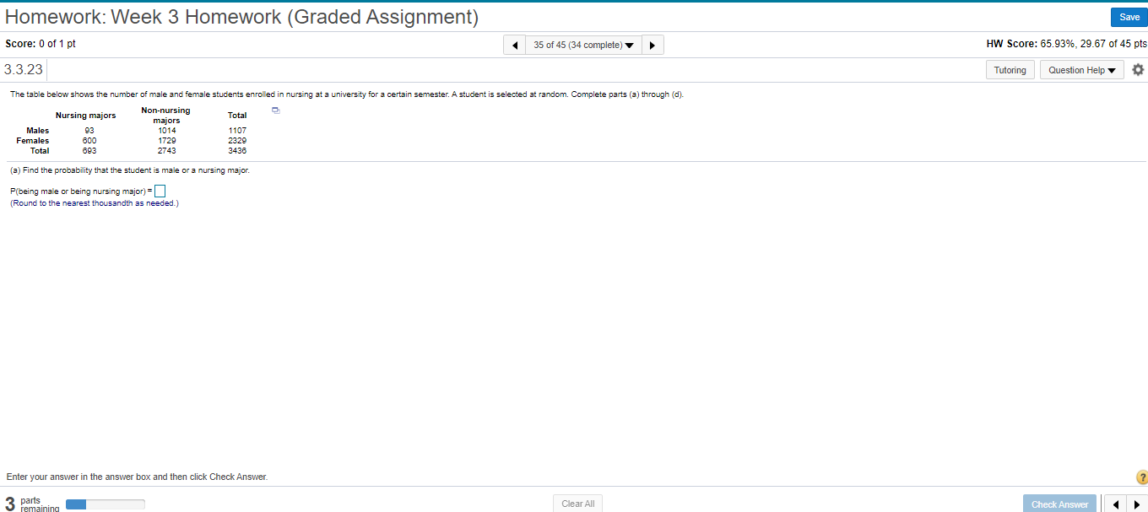This screenshot has height=512, width=1148.
Task: Click the Check Answer button
Action: (x=1059, y=503)
